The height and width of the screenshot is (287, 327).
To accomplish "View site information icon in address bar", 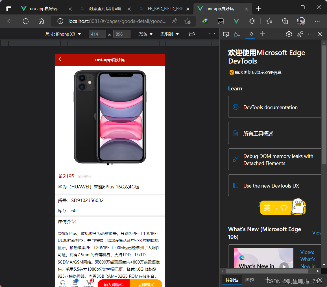I will pos(60,21).
